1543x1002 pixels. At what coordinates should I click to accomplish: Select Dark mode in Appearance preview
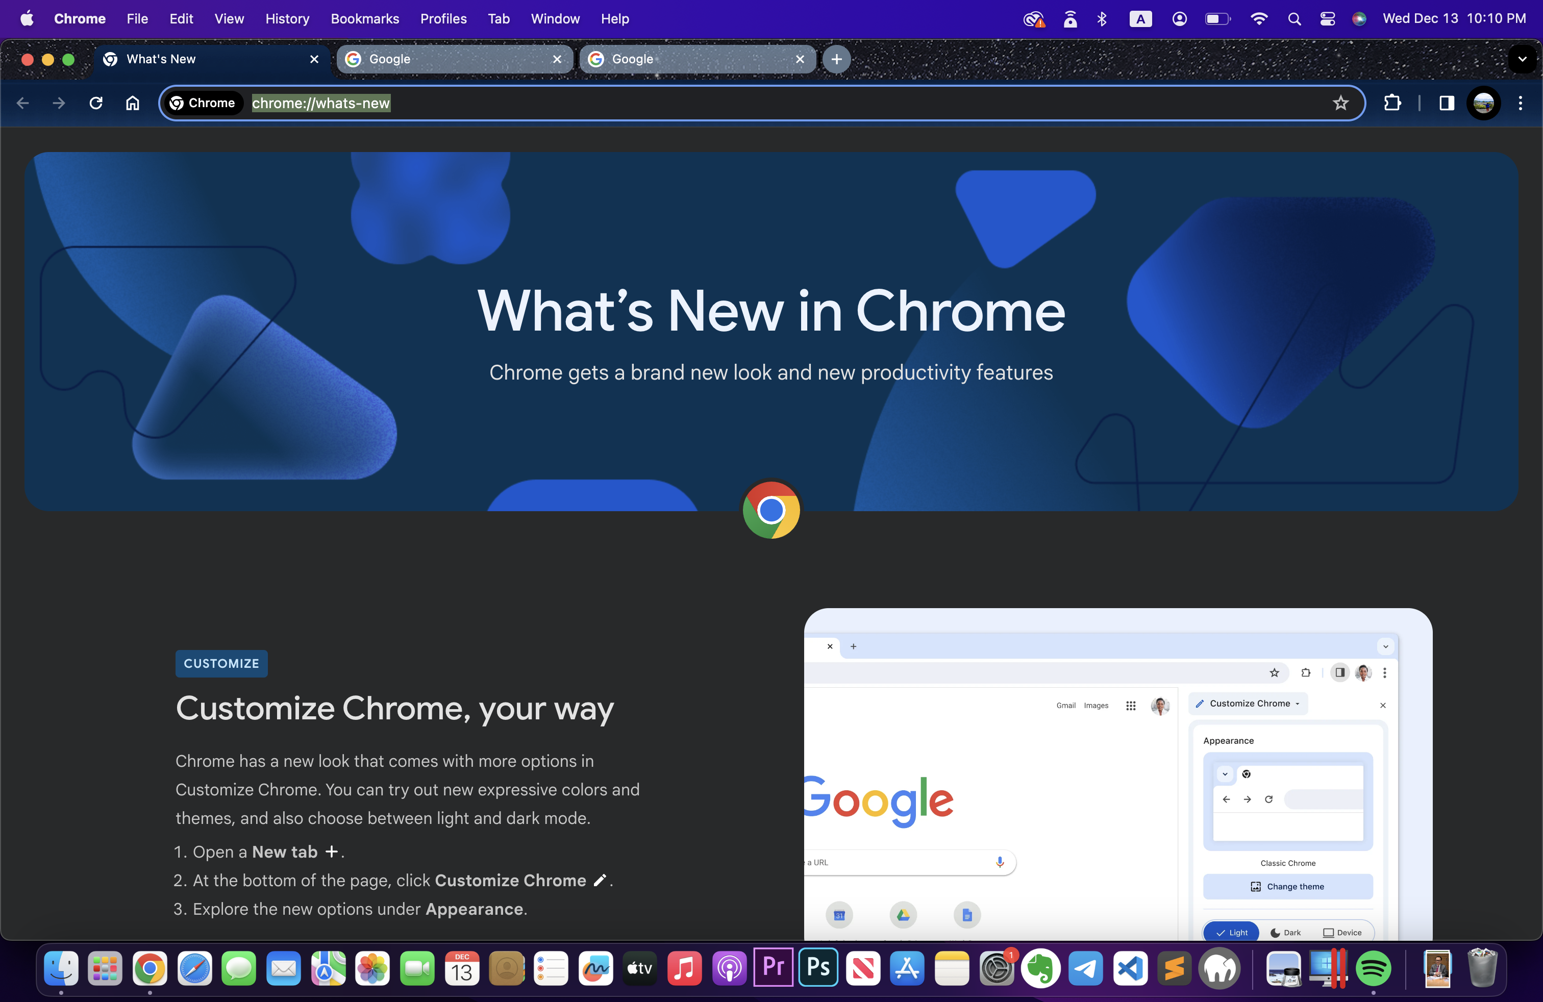(x=1286, y=932)
